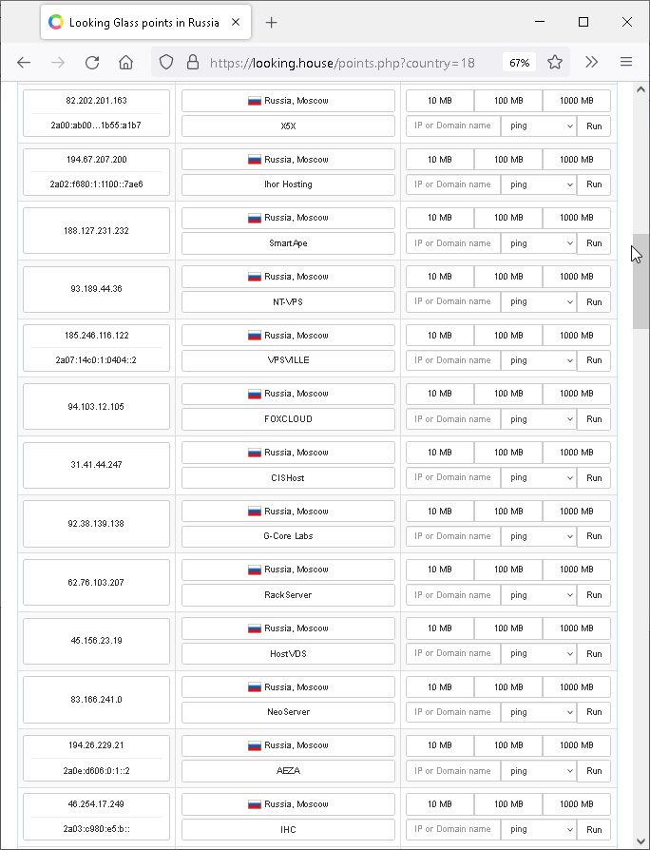Download the 100 MB file from G-Core Labs

(508, 512)
